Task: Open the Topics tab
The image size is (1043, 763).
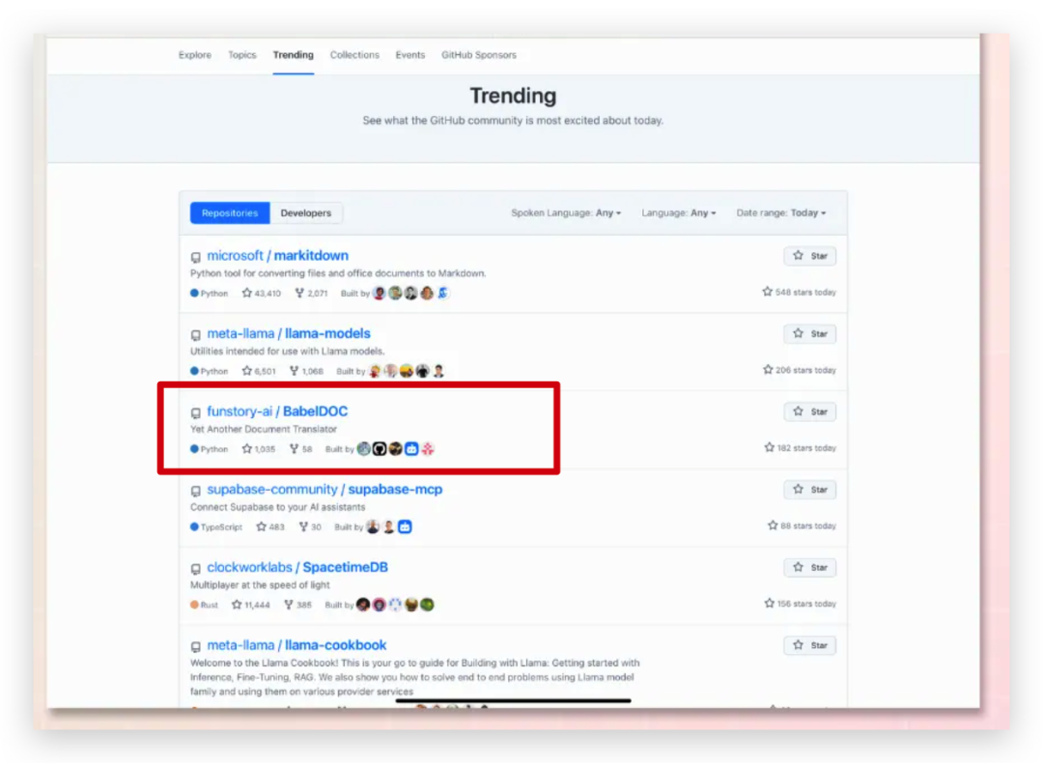Action: (241, 55)
